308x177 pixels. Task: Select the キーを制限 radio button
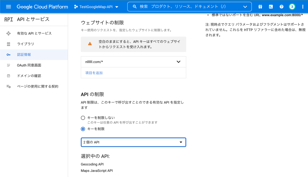(83, 129)
